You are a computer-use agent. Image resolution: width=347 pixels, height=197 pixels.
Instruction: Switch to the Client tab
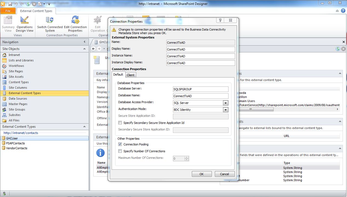131,74
